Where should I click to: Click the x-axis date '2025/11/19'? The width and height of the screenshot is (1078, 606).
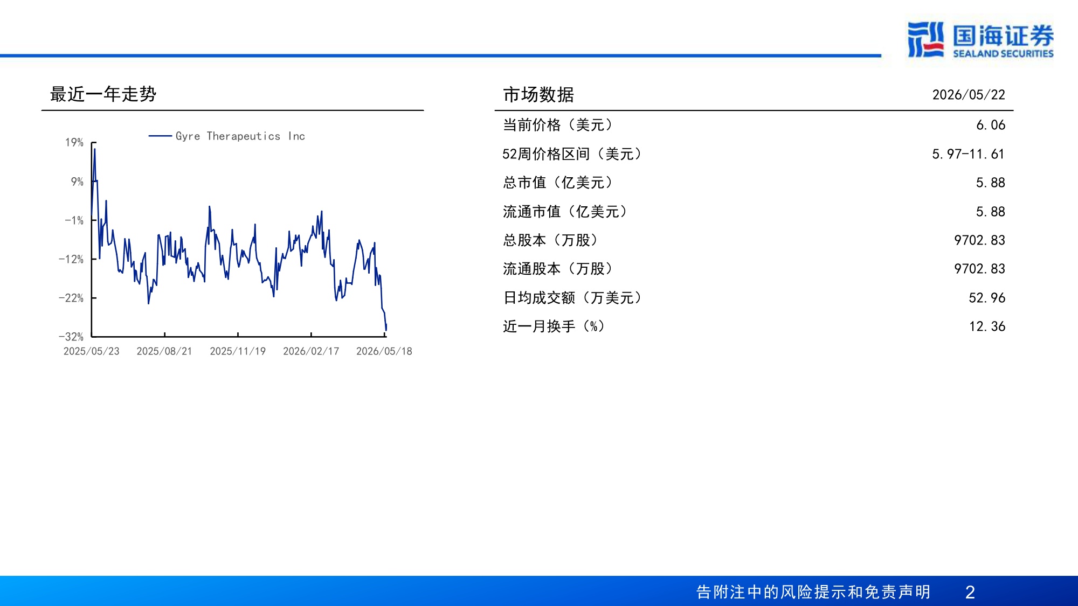(238, 351)
